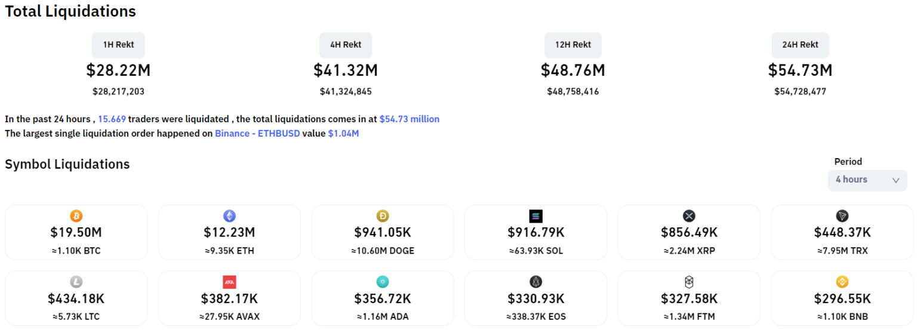Click the Dogecoin coin icon
917x333 pixels.
coord(383,216)
